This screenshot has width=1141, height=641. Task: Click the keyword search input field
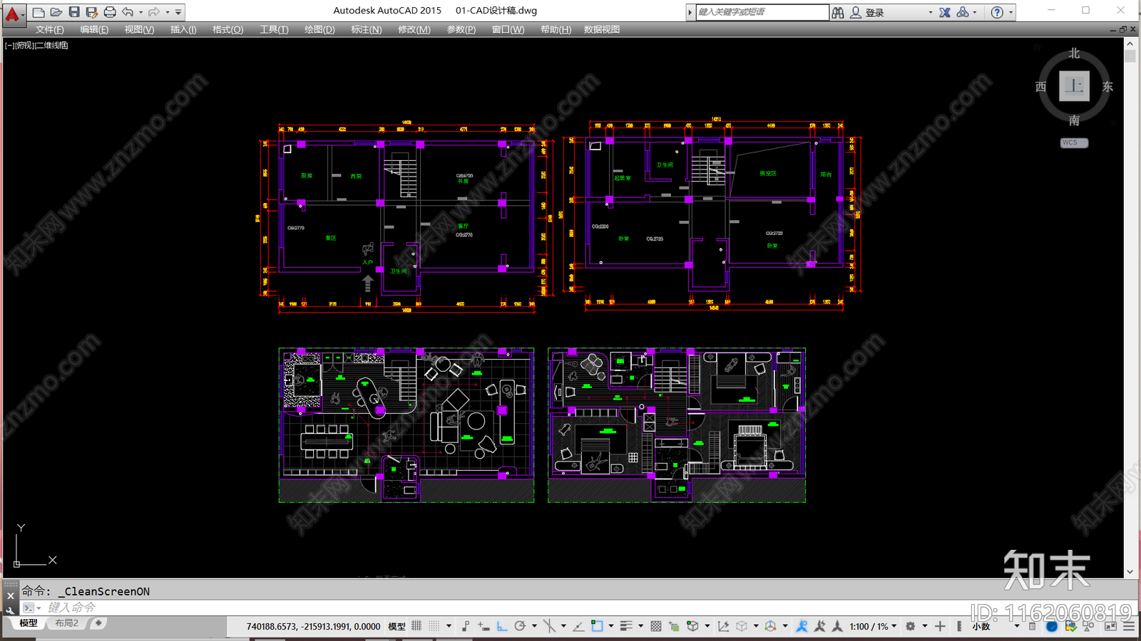[x=762, y=12]
